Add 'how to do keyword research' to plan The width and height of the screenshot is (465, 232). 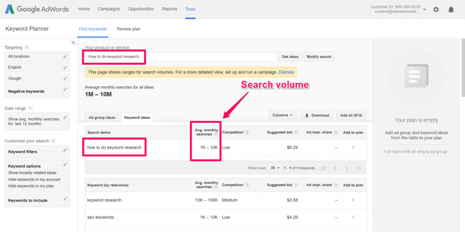pos(353,147)
